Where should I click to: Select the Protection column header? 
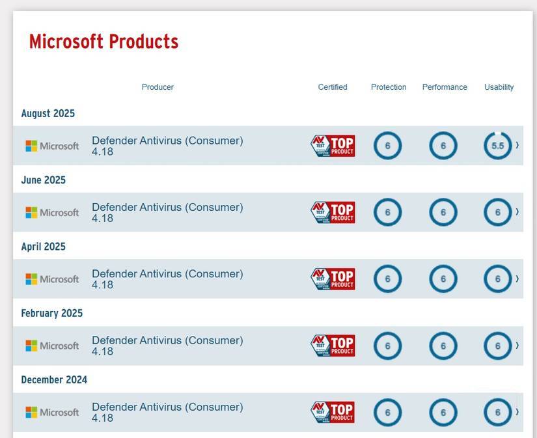(388, 87)
